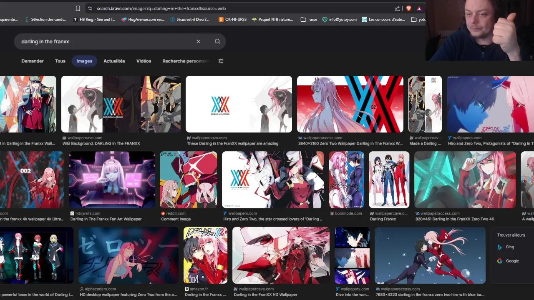
Task: Open Brave Shields lion icon
Action: coord(408,8)
